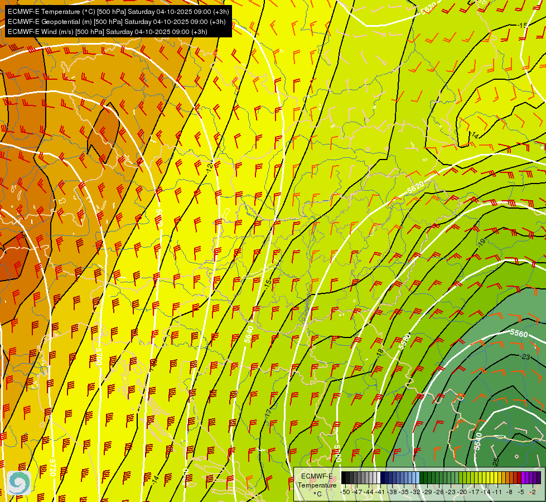Click the -20 value on the legend scale
Image resolution: width=546 pixels, height=502 pixels.
pyautogui.click(x=462, y=493)
